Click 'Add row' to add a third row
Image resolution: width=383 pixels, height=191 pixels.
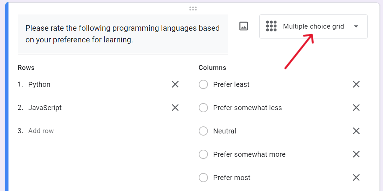tap(41, 131)
